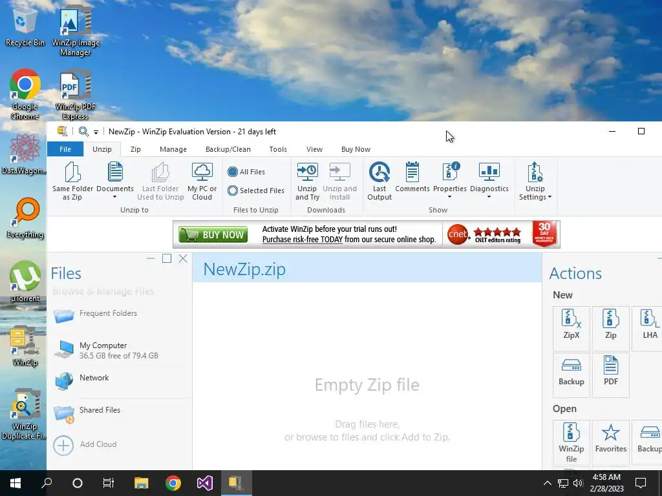
Task: Switch to the Manage ribbon tab
Action: click(x=173, y=149)
